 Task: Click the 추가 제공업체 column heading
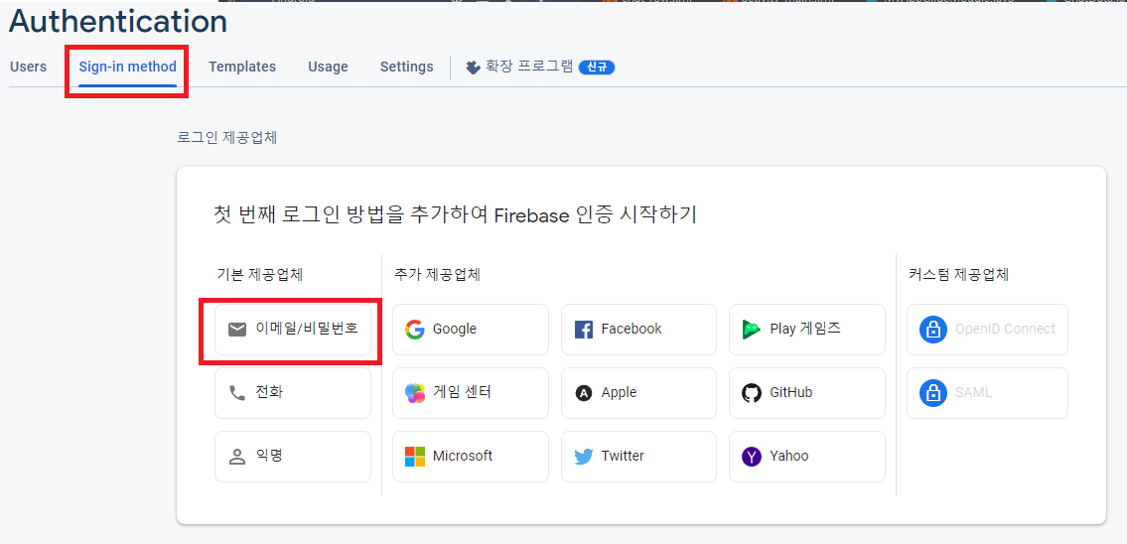point(438,274)
